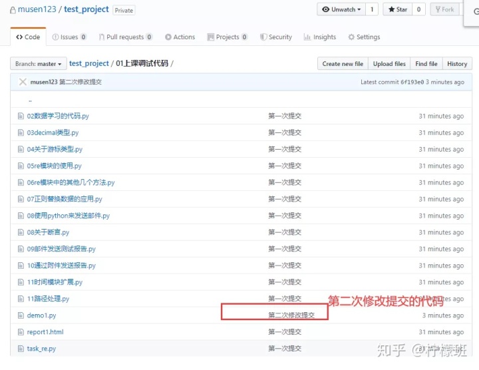
Task: Go up to parent directory ..
Action: tap(30, 100)
